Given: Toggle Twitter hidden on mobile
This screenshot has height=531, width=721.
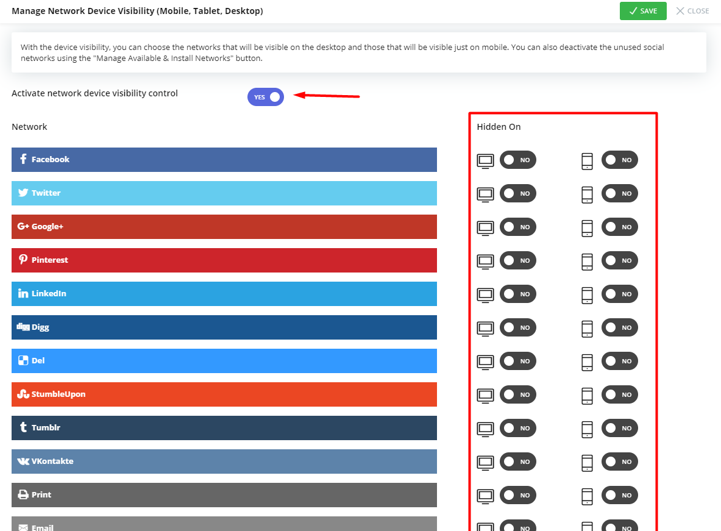Looking at the screenshot, I should pos(619,193).
